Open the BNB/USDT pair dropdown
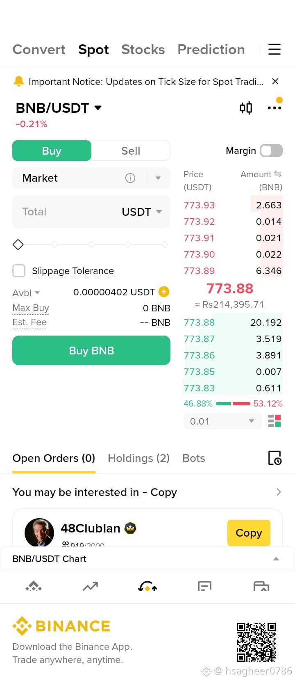295x681 pixels. [59, 108]
